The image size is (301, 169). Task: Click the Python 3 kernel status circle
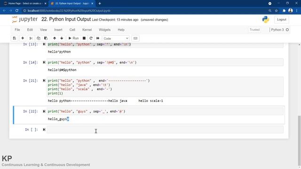[287, 30]
